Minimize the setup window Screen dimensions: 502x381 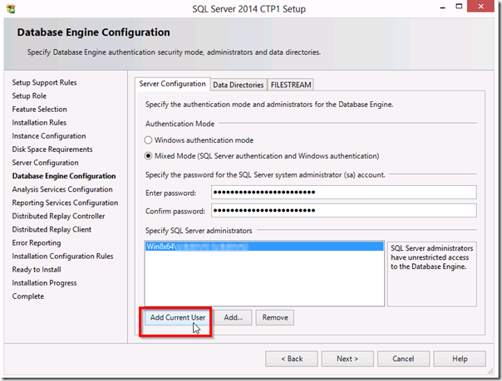(x=443, y=7)
